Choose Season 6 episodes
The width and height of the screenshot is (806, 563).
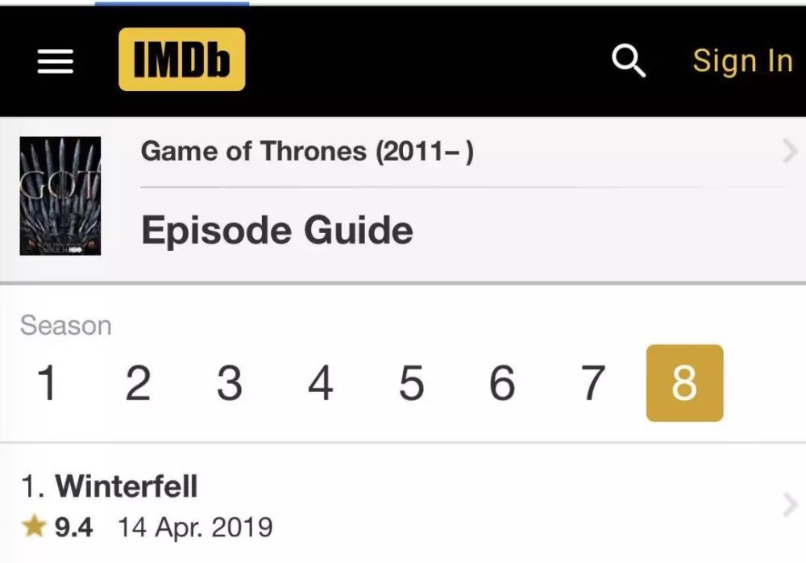502,383
